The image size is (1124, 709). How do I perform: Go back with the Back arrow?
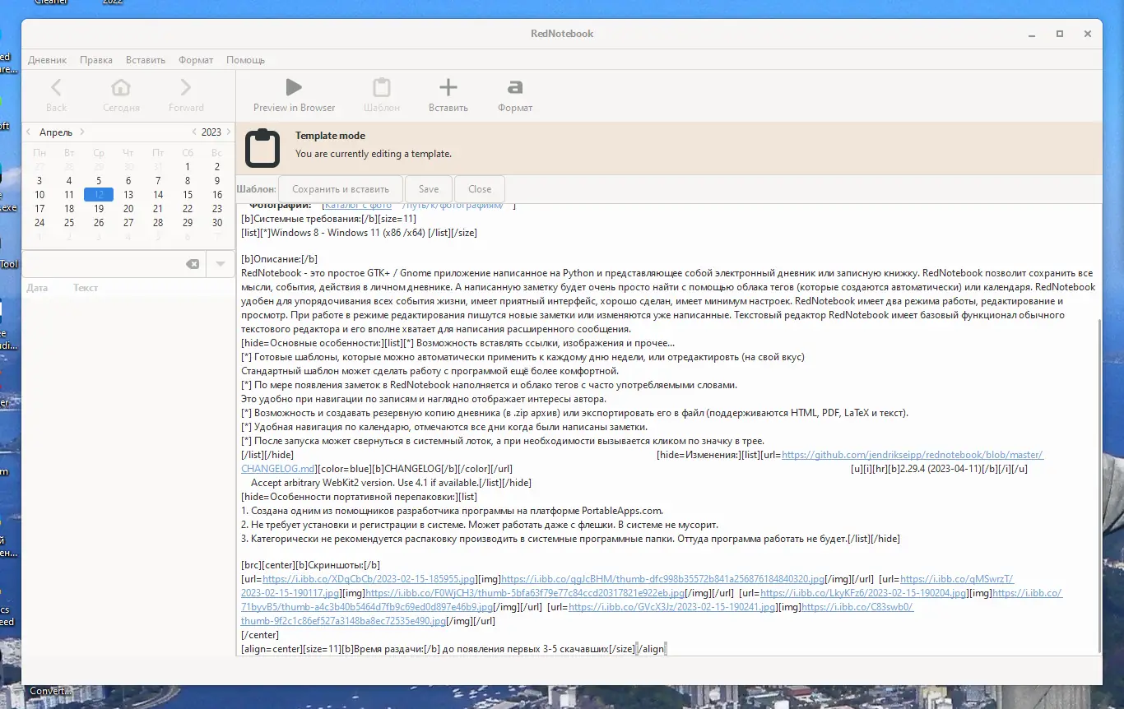click(x=56, y=95)
